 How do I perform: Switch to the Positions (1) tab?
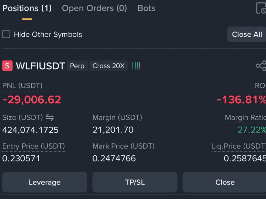click(x=27, y=8)
